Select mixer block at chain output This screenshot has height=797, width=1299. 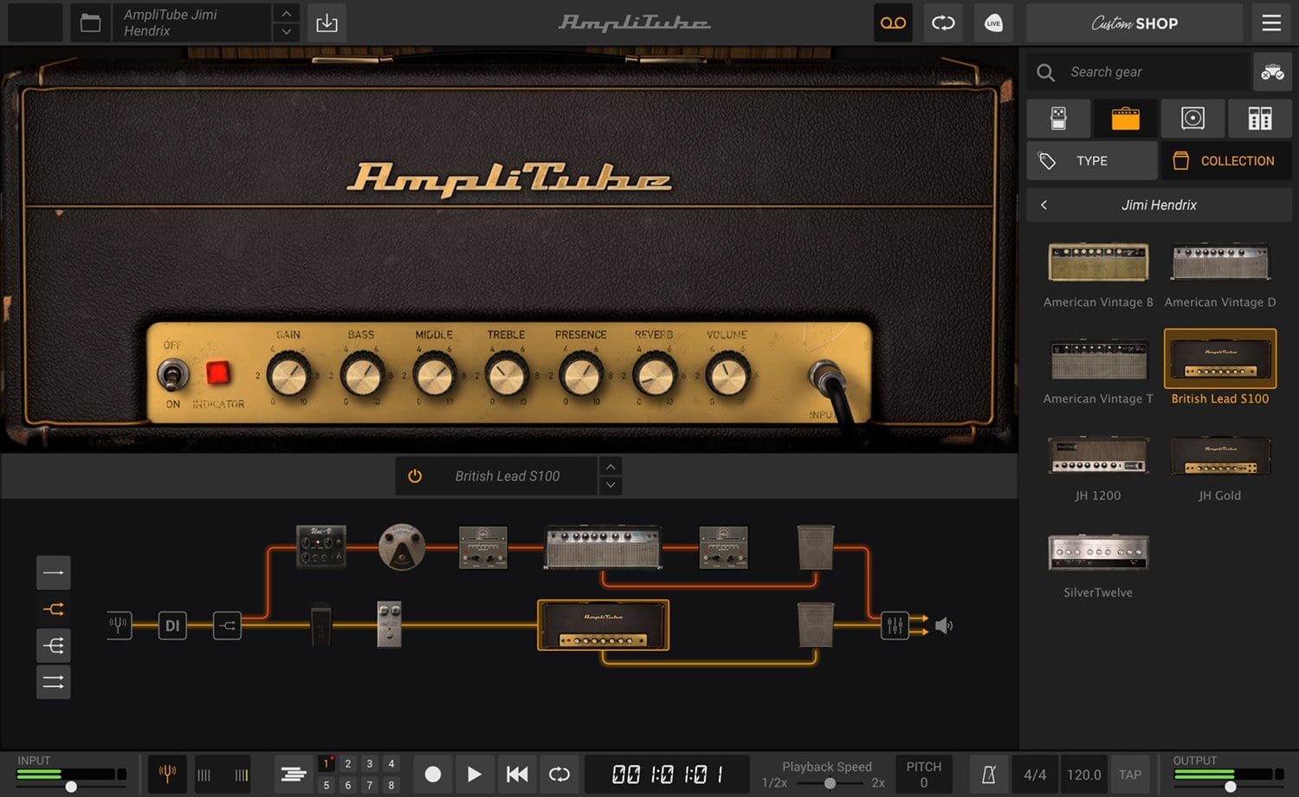pos(895,625)
